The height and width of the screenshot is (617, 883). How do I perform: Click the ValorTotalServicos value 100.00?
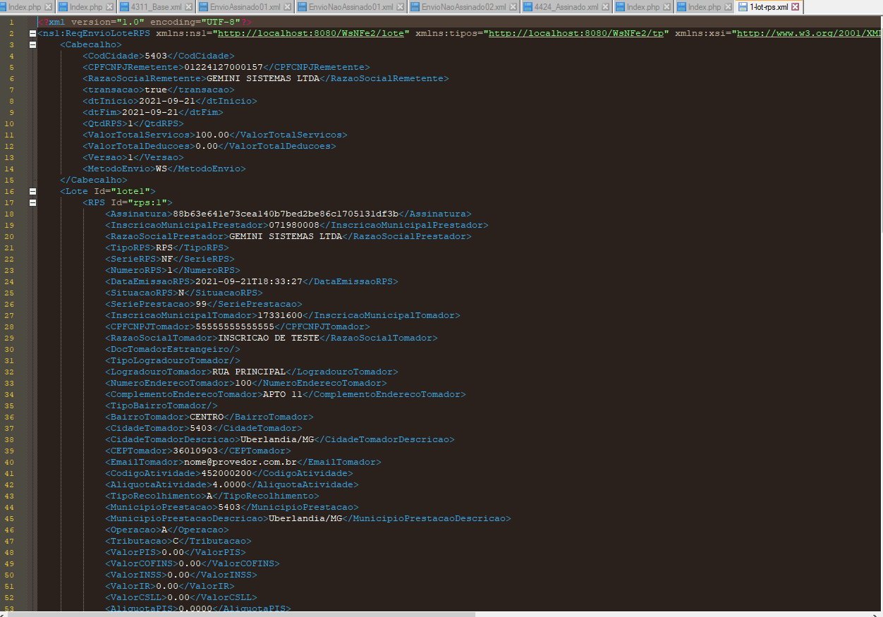[x=212, y=135]
